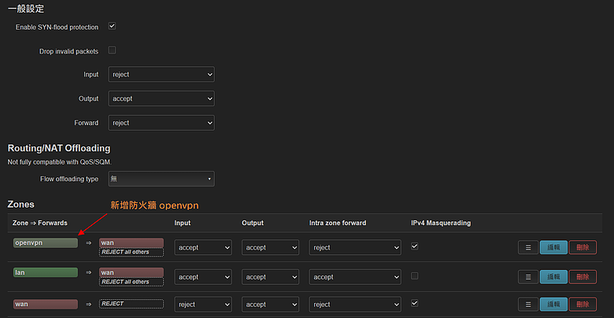
Task: Change lan zone Input policy dropdown
Action: pyautogui.click(x=203, y=277)
